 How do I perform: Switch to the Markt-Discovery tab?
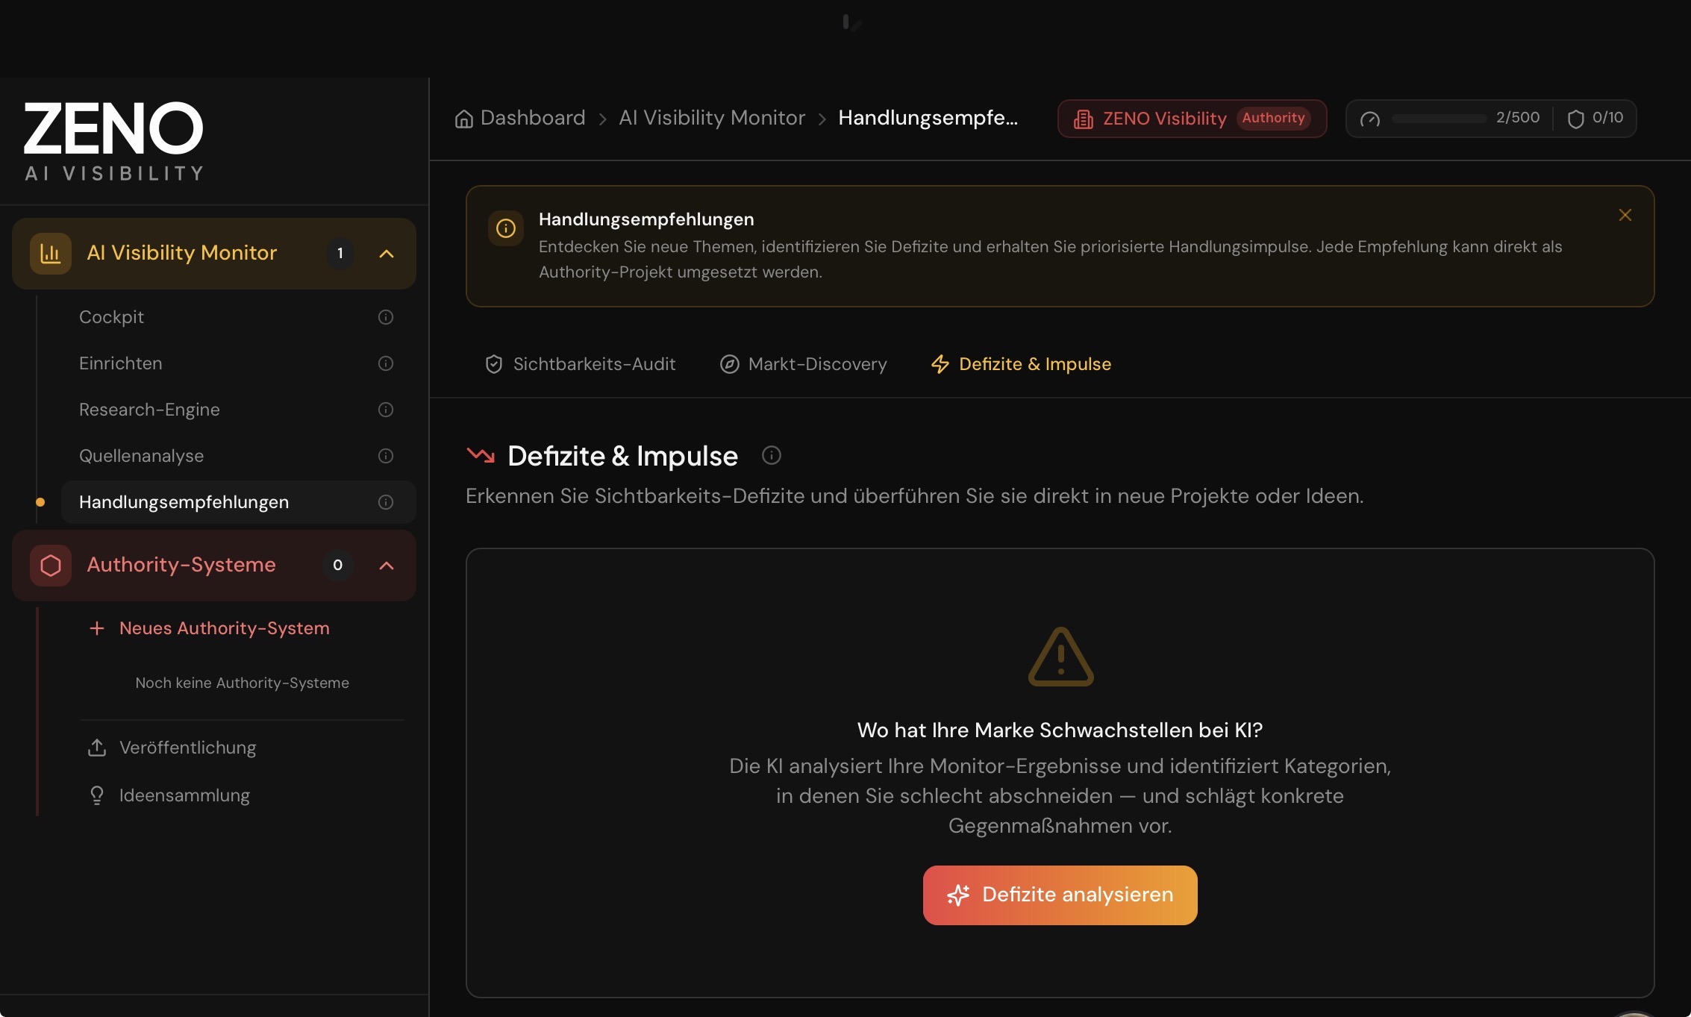804,364
